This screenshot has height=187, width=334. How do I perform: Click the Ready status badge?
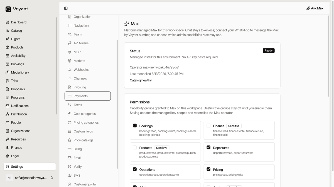pos(269,51)
